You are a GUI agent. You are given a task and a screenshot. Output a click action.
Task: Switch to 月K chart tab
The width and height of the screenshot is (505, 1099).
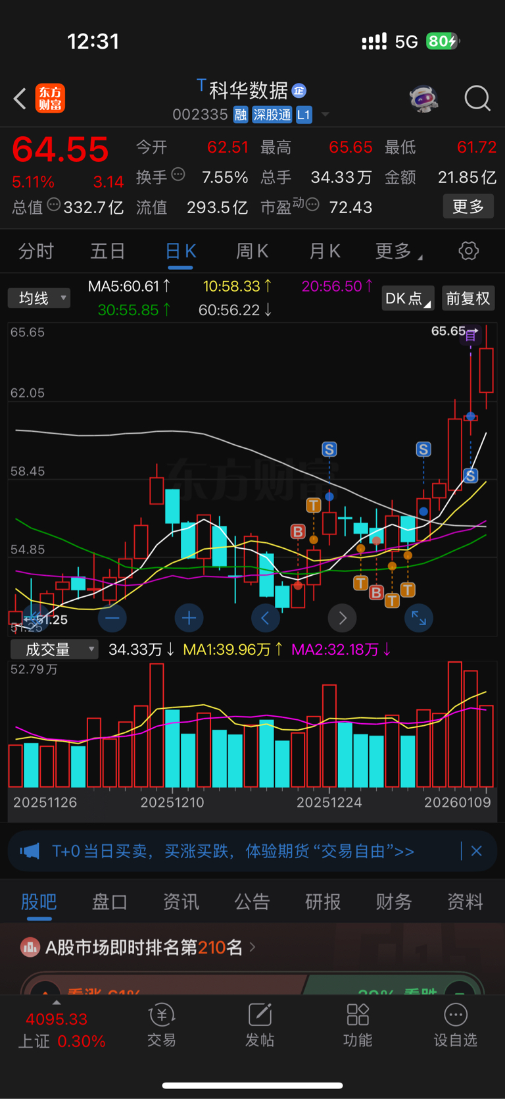324,251
